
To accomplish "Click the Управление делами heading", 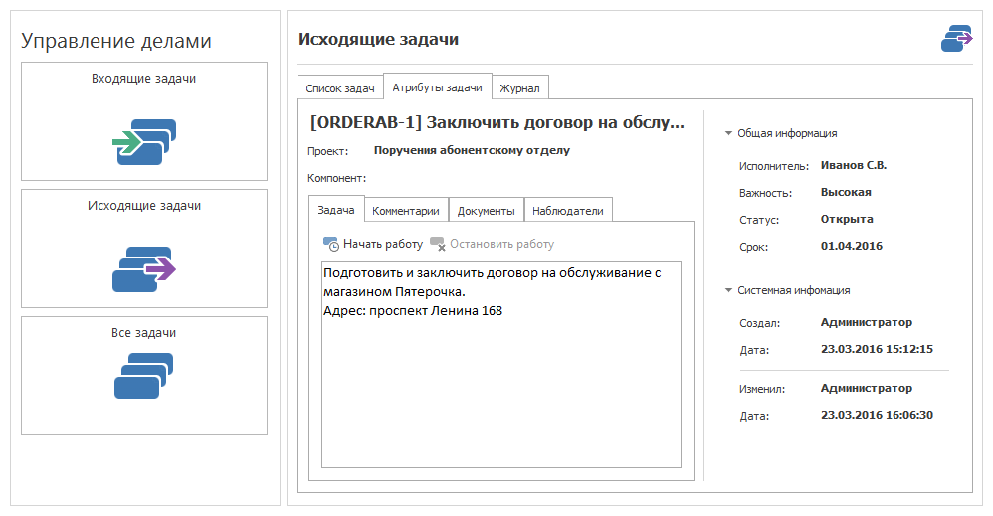I will tap(116, 41).
